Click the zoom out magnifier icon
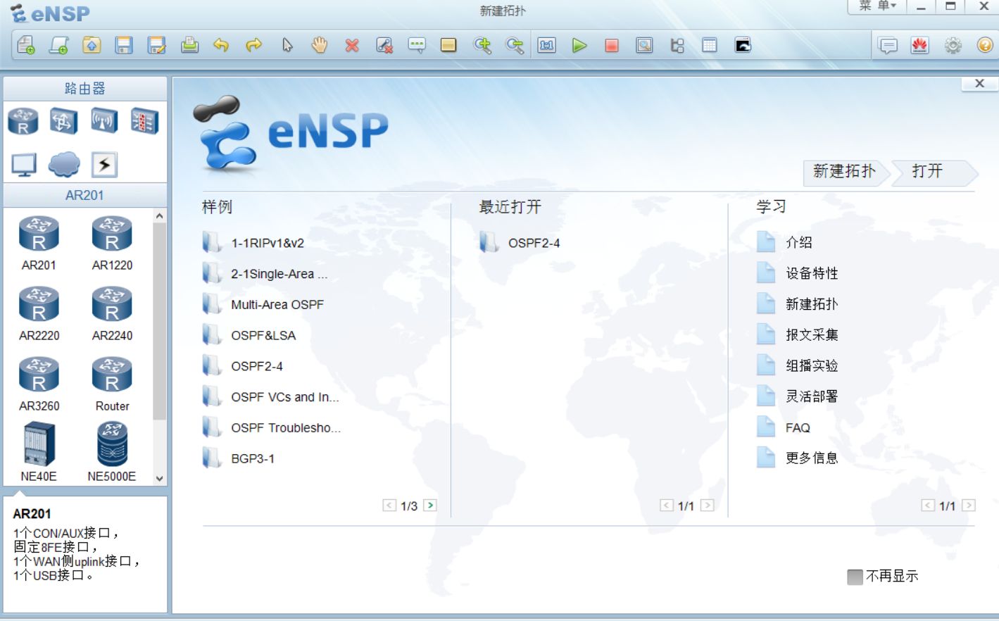The height and width of the screenshot is (621, 999). point(515,46)
